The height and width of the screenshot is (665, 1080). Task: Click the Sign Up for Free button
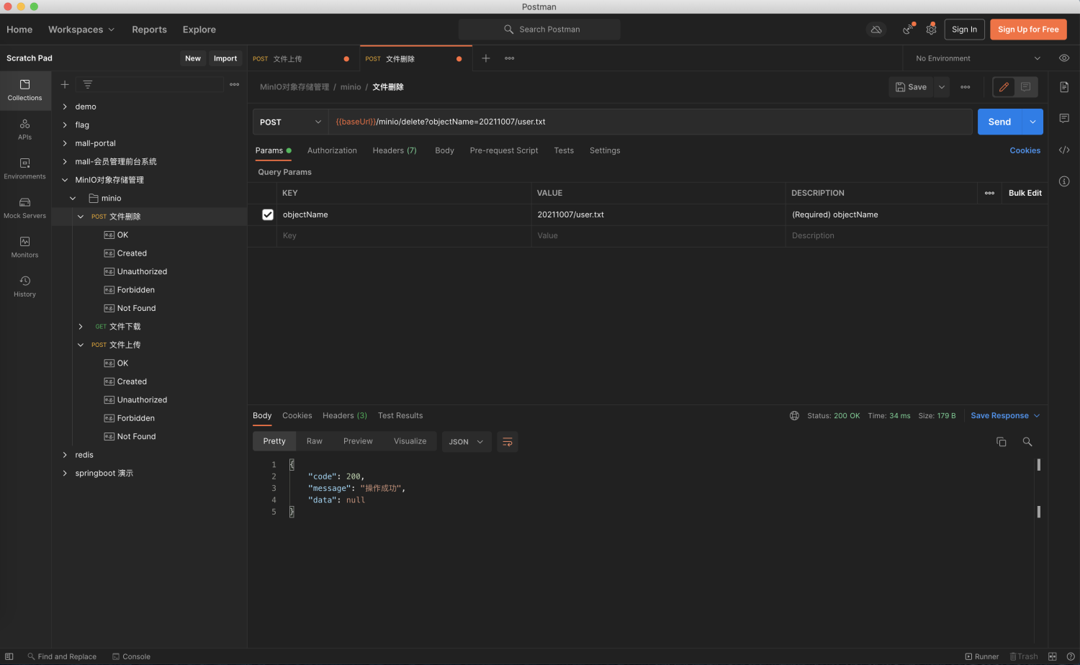(x=1028, y=30)
